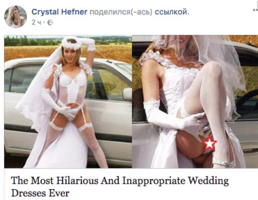Viewport: 258px width, 200px height.
Task: Visit the Crystal Hefner profile name link
Action: [59, 12]
